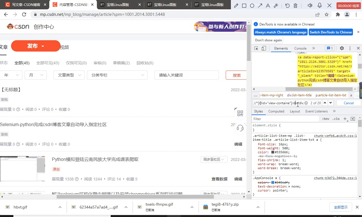Click the red 结束 stop recording button

pyautogui.click(x=349, y=6)
